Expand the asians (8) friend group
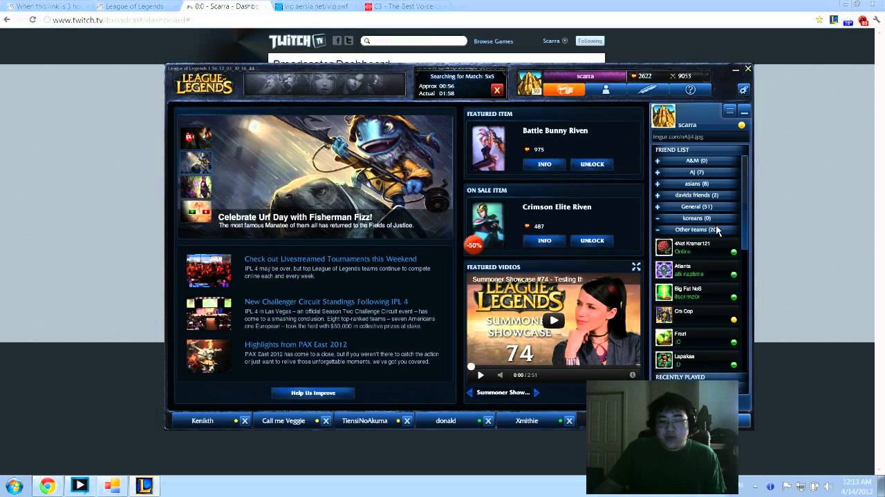 pyautogui.click(x=697, y=184)
